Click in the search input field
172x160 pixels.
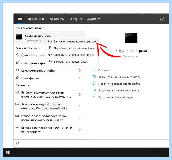point(92,144)
